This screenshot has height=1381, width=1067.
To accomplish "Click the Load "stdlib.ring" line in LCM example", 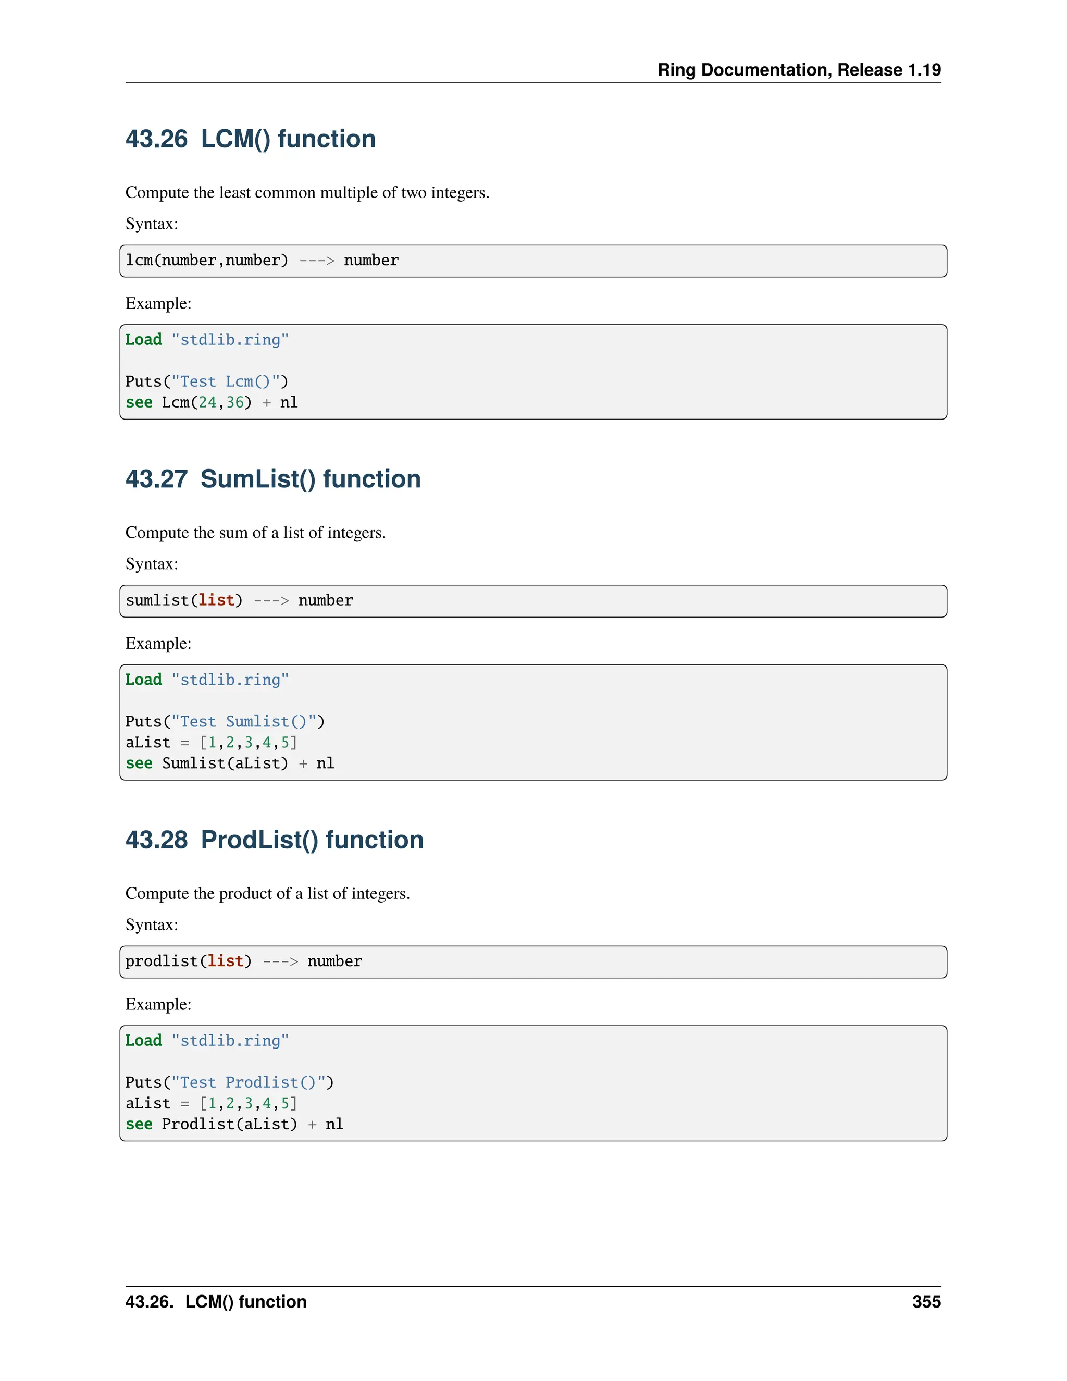I will [207, 340].
